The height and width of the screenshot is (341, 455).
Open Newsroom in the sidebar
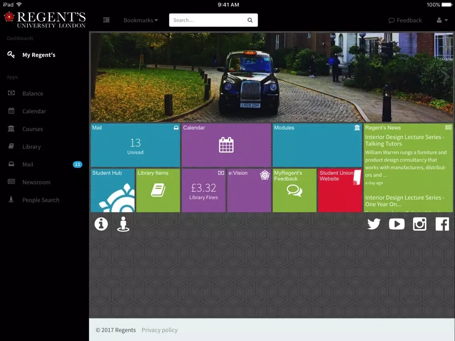coord(36,182)
